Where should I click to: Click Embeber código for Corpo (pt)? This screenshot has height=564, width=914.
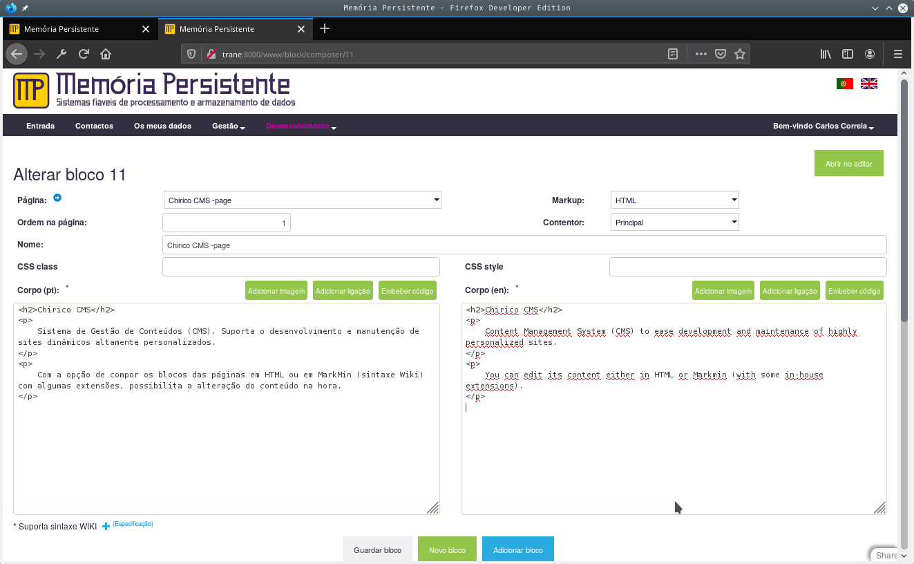408,291
